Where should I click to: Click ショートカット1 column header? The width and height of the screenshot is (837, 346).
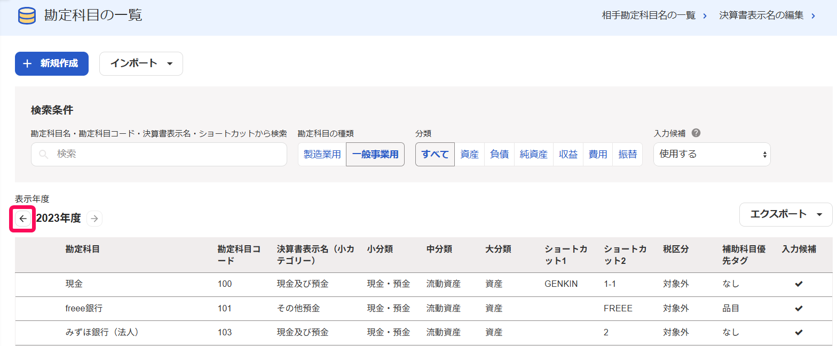click(x=566, y=255)
